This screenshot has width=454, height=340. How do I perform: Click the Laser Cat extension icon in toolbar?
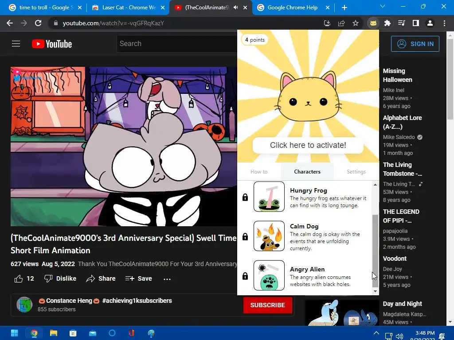(x=373, y=23)
